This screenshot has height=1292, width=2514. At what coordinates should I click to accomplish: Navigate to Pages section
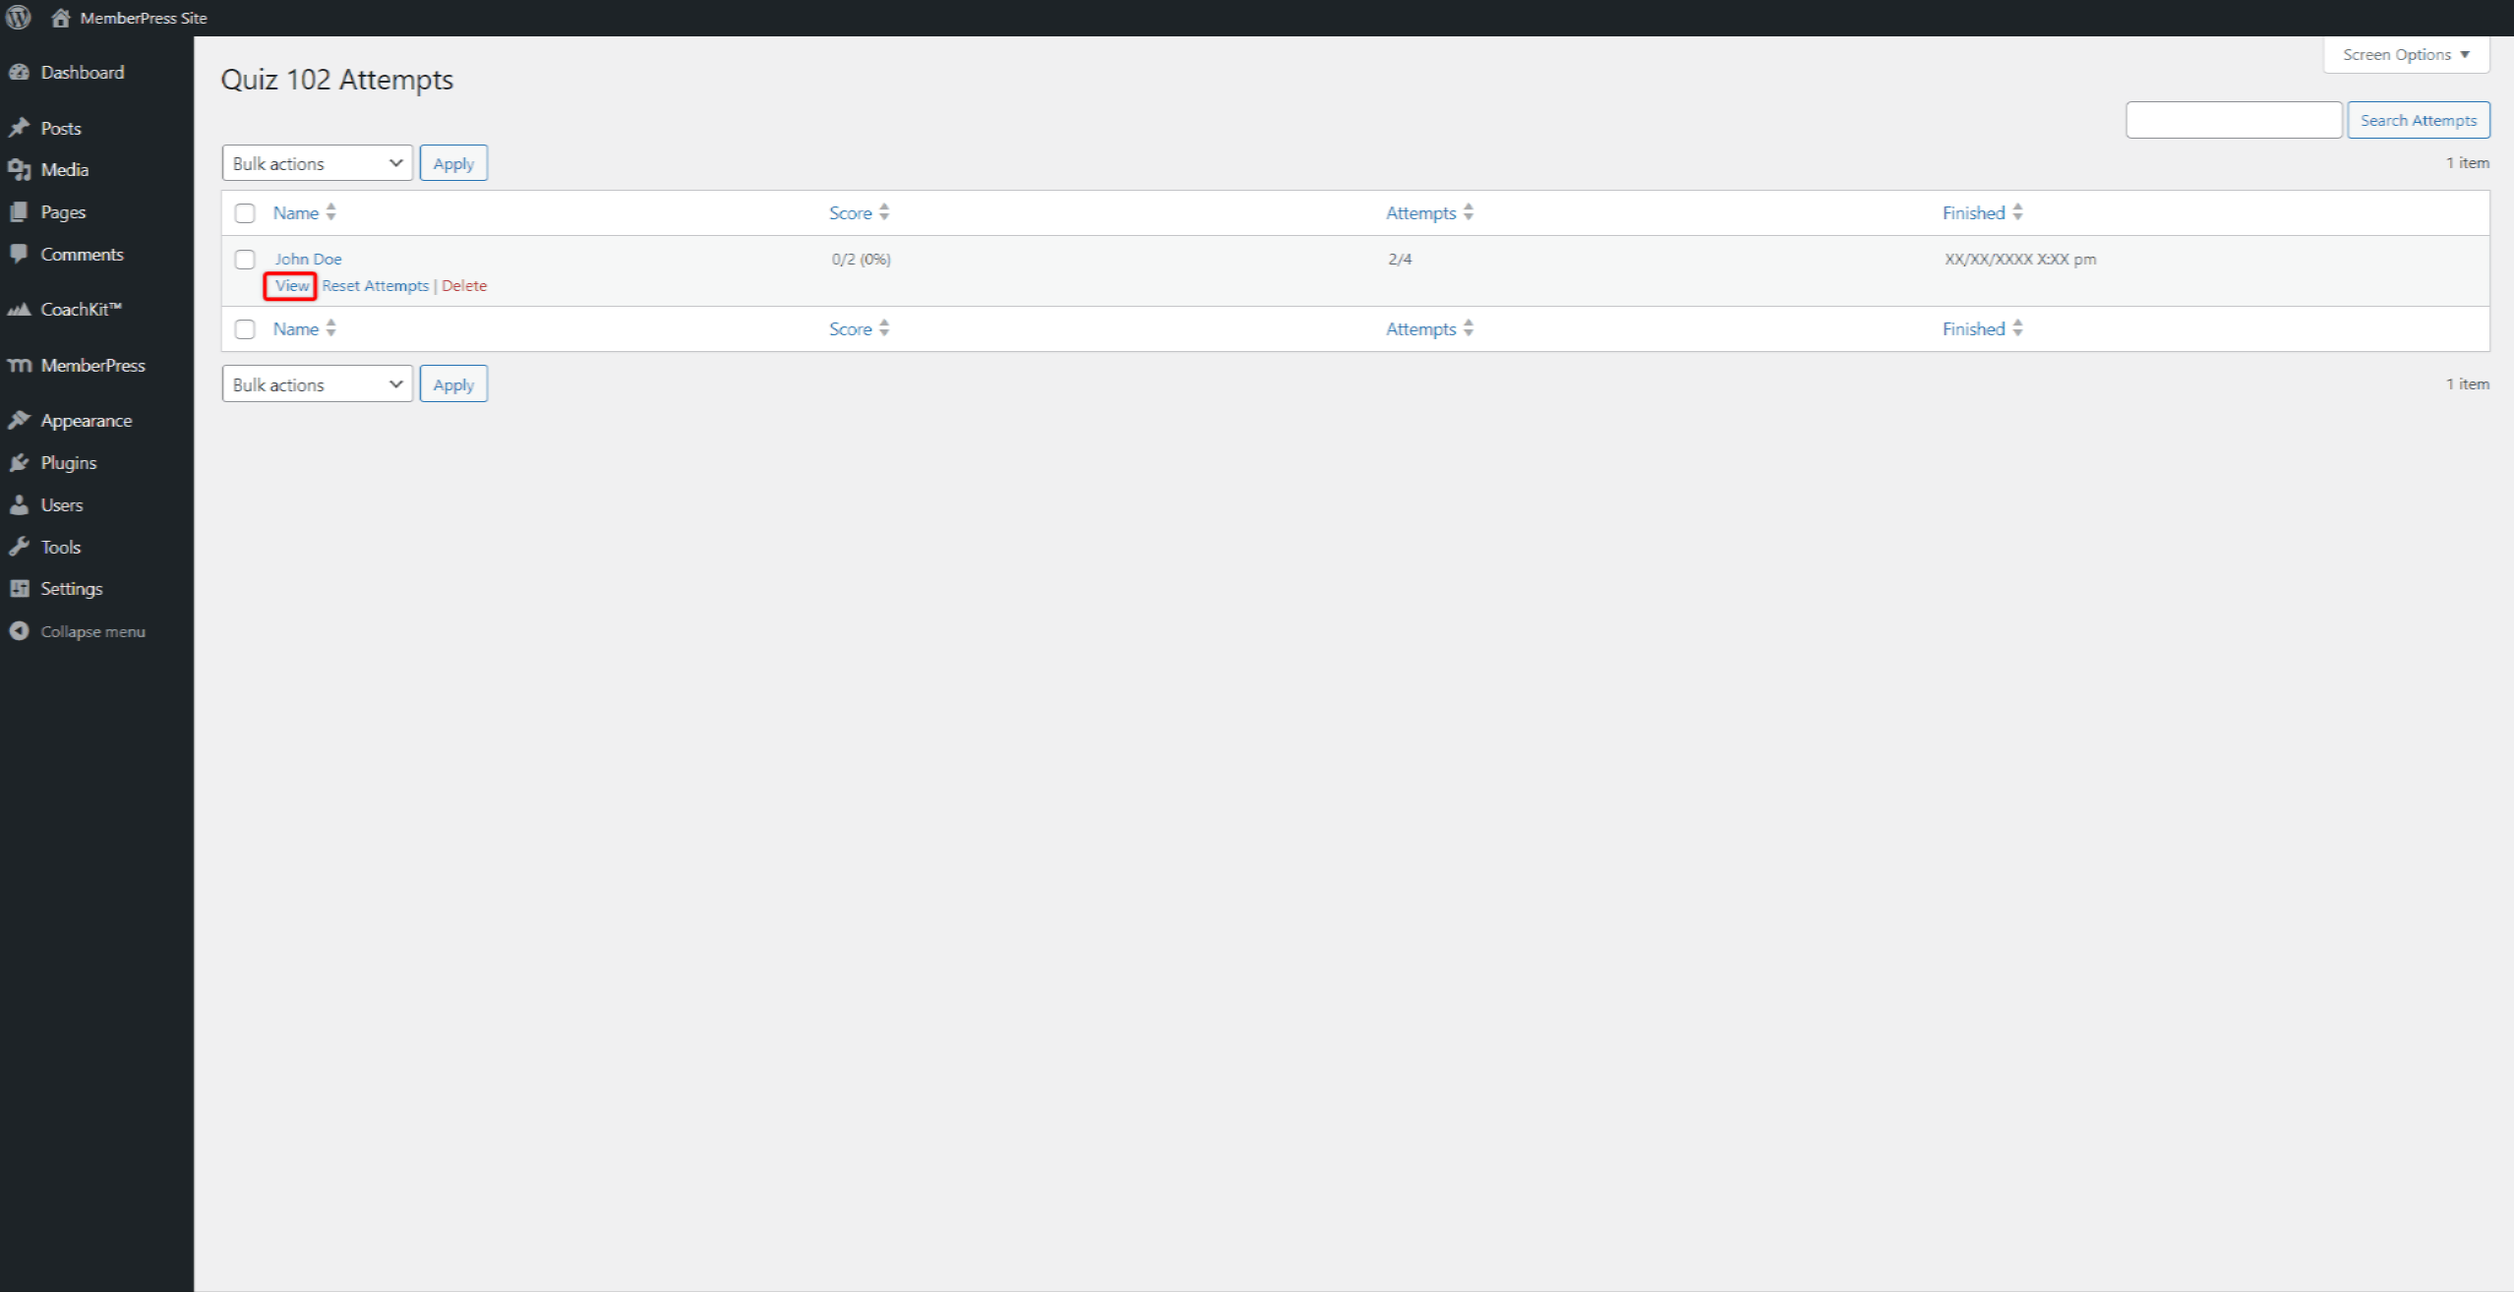point(63,211)
